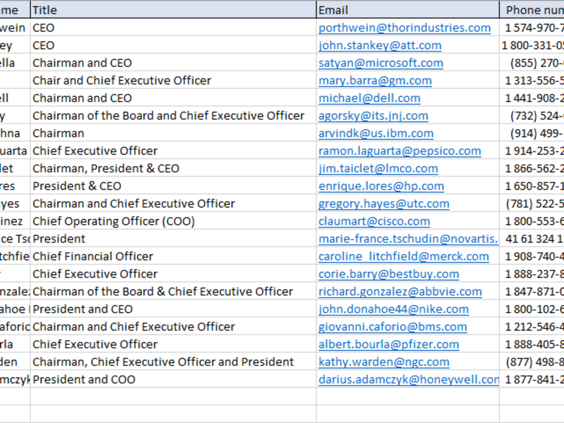This screenshot has width=564, height=423.
Task: Select phone cell starting (781) 522
Action: click(x=532, y=204)
